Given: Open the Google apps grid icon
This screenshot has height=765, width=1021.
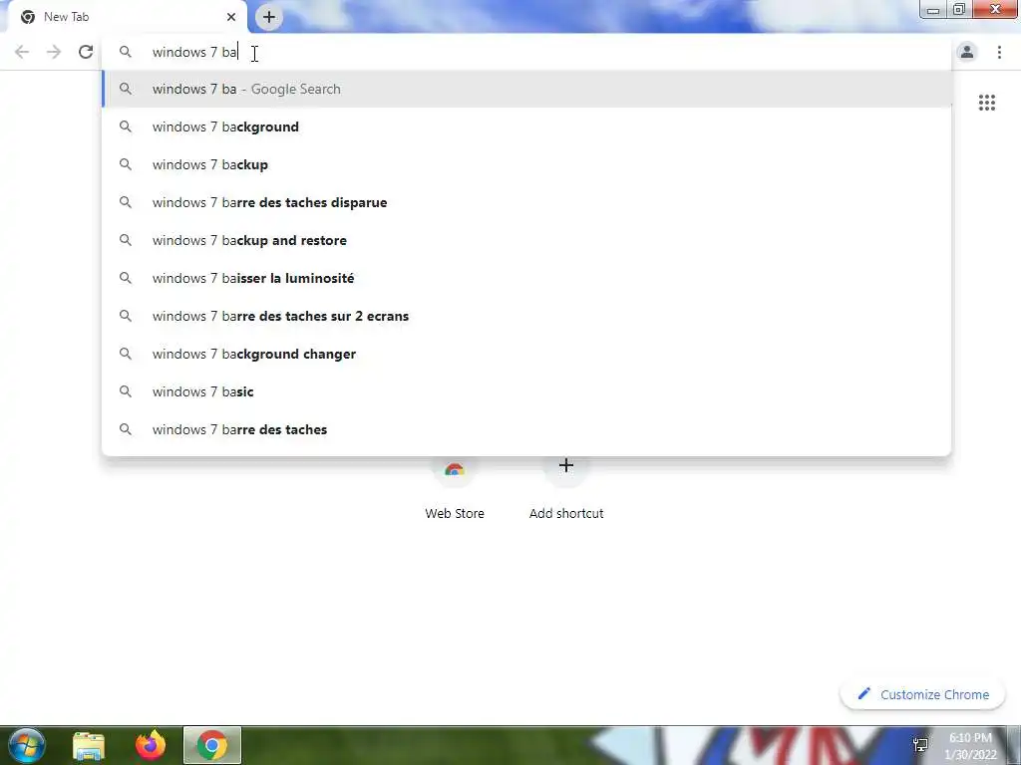Looking at the screenshot, I should click(986, 103).
